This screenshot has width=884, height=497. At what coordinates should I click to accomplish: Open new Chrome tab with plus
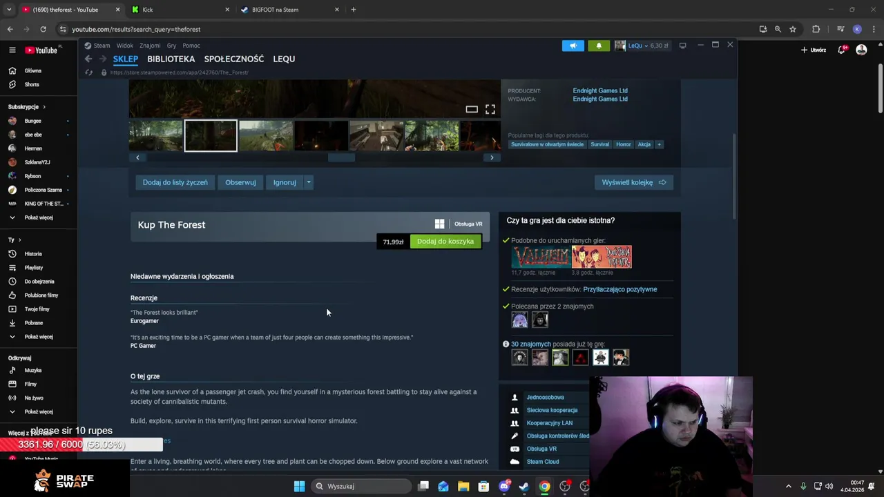(x=353, y=10)
